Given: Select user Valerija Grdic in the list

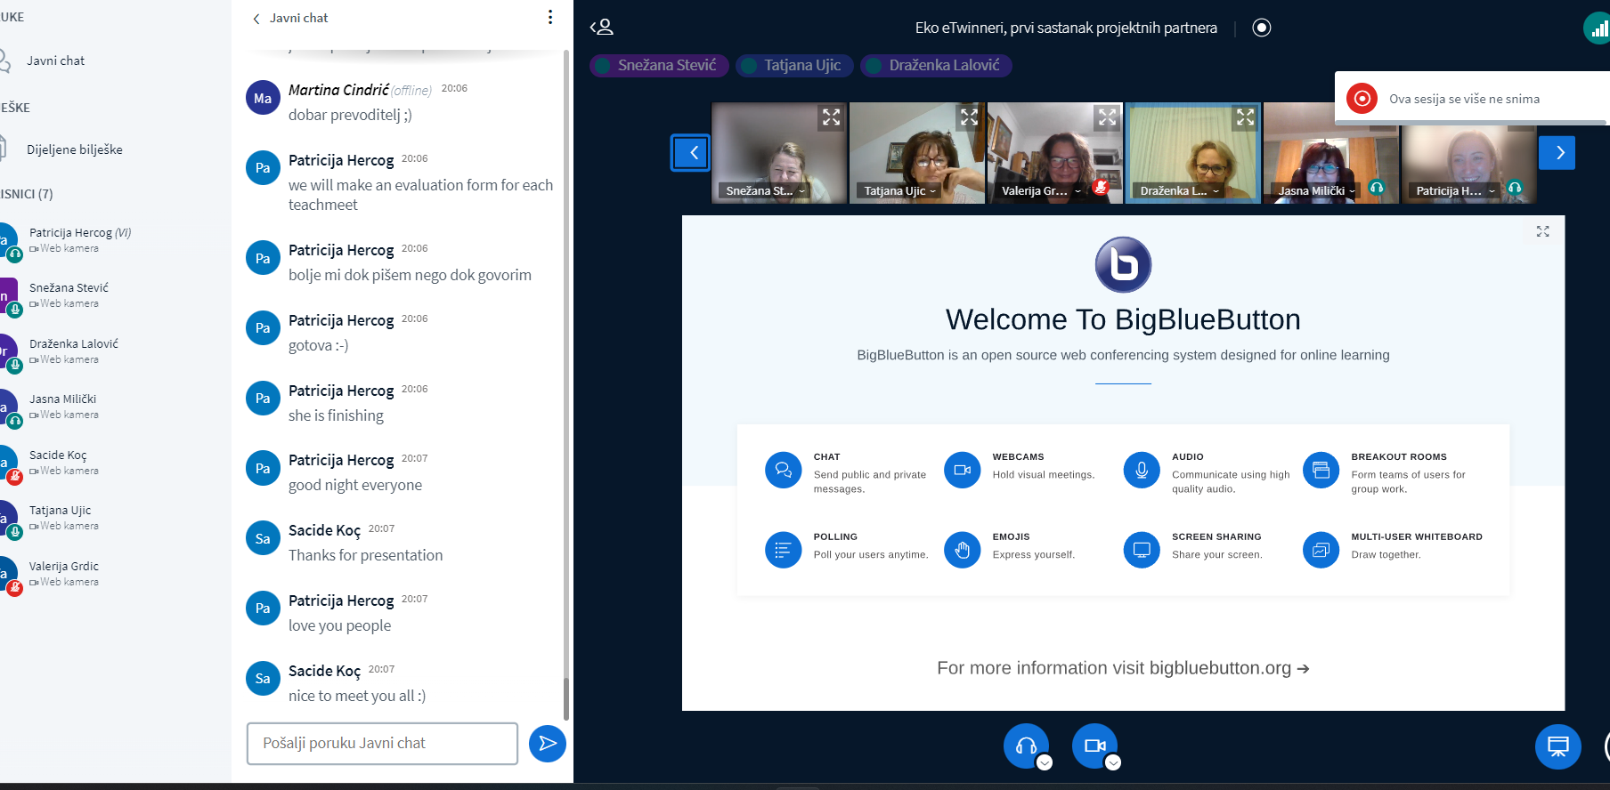Looking at the screenshot, I should pyautogui.click(x=64, y=574).
